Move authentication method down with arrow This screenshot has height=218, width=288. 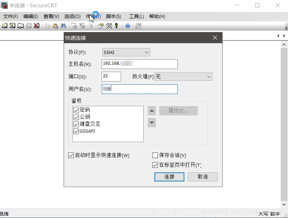click(x=152, y=123)
